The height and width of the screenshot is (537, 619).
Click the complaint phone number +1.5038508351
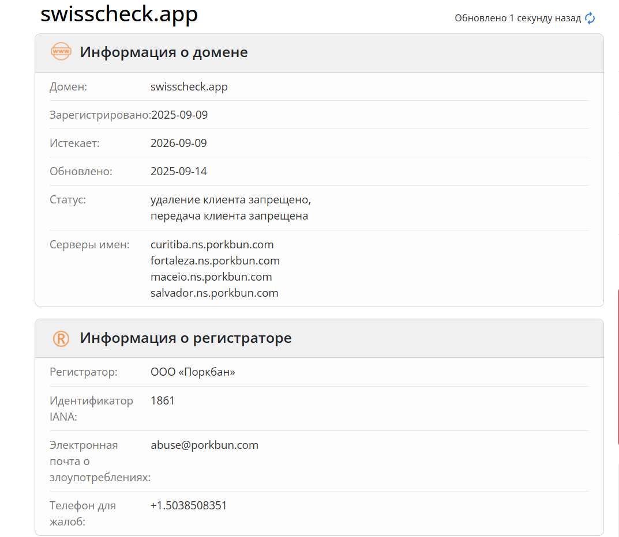[x=189, y=506]
